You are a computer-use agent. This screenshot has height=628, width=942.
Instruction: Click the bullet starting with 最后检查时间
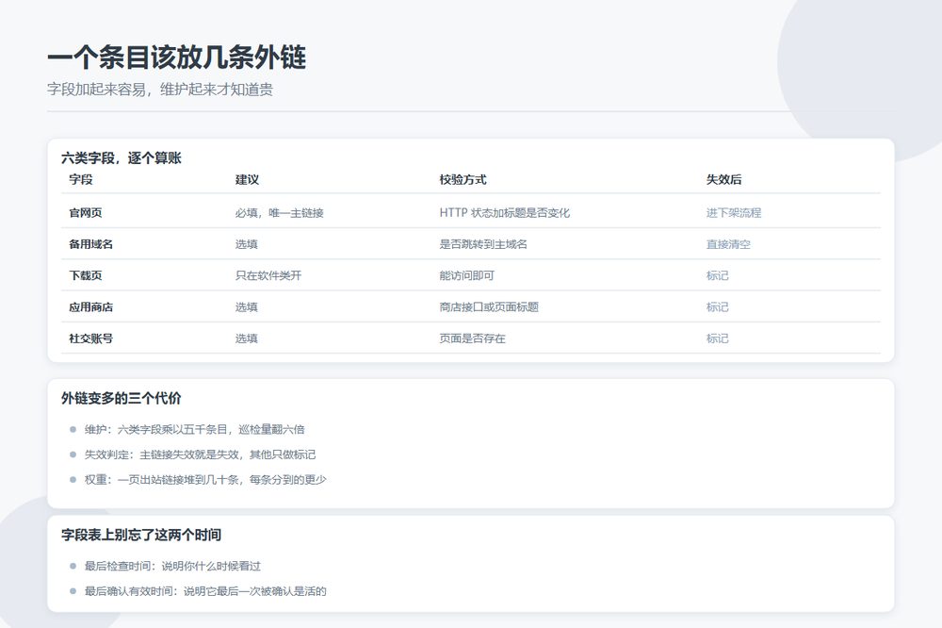(172, 566)
